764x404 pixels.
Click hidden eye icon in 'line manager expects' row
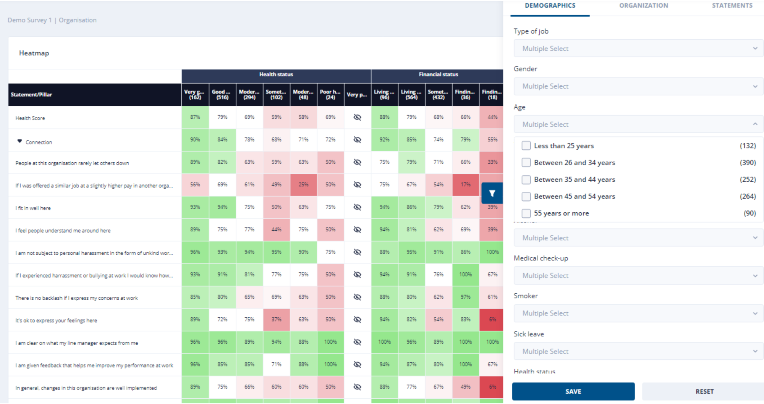(x=357, y=342)
